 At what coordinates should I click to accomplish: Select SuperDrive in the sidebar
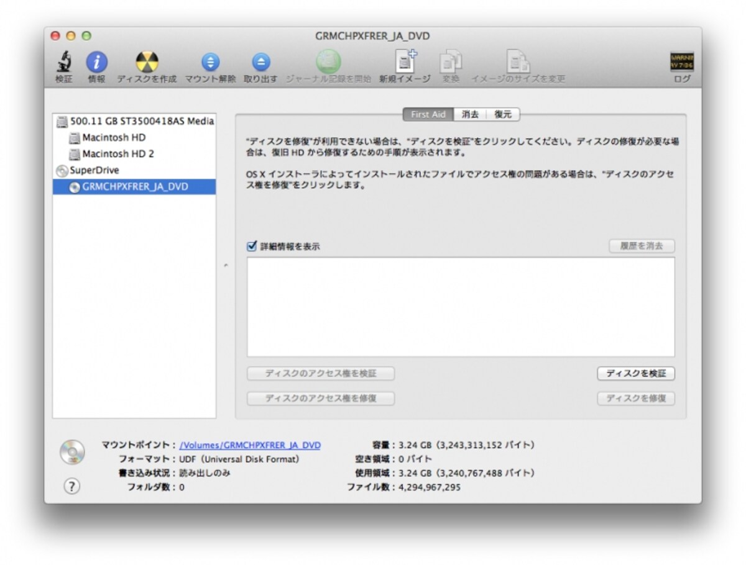pyautogui.click(x=134, y=170)
